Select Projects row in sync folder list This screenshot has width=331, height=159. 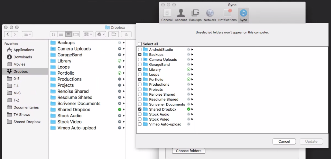click(x=165, y=89)
